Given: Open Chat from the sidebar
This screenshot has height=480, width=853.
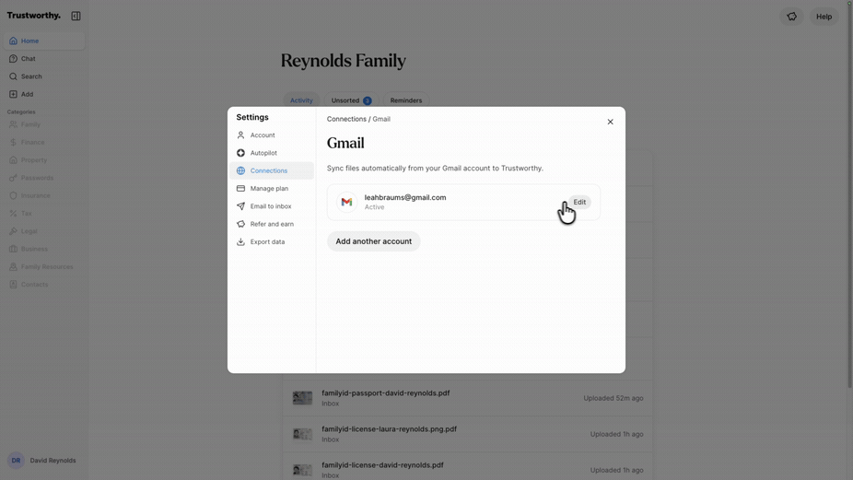Looking at the screenshot, I should click(x=44, y=59).
